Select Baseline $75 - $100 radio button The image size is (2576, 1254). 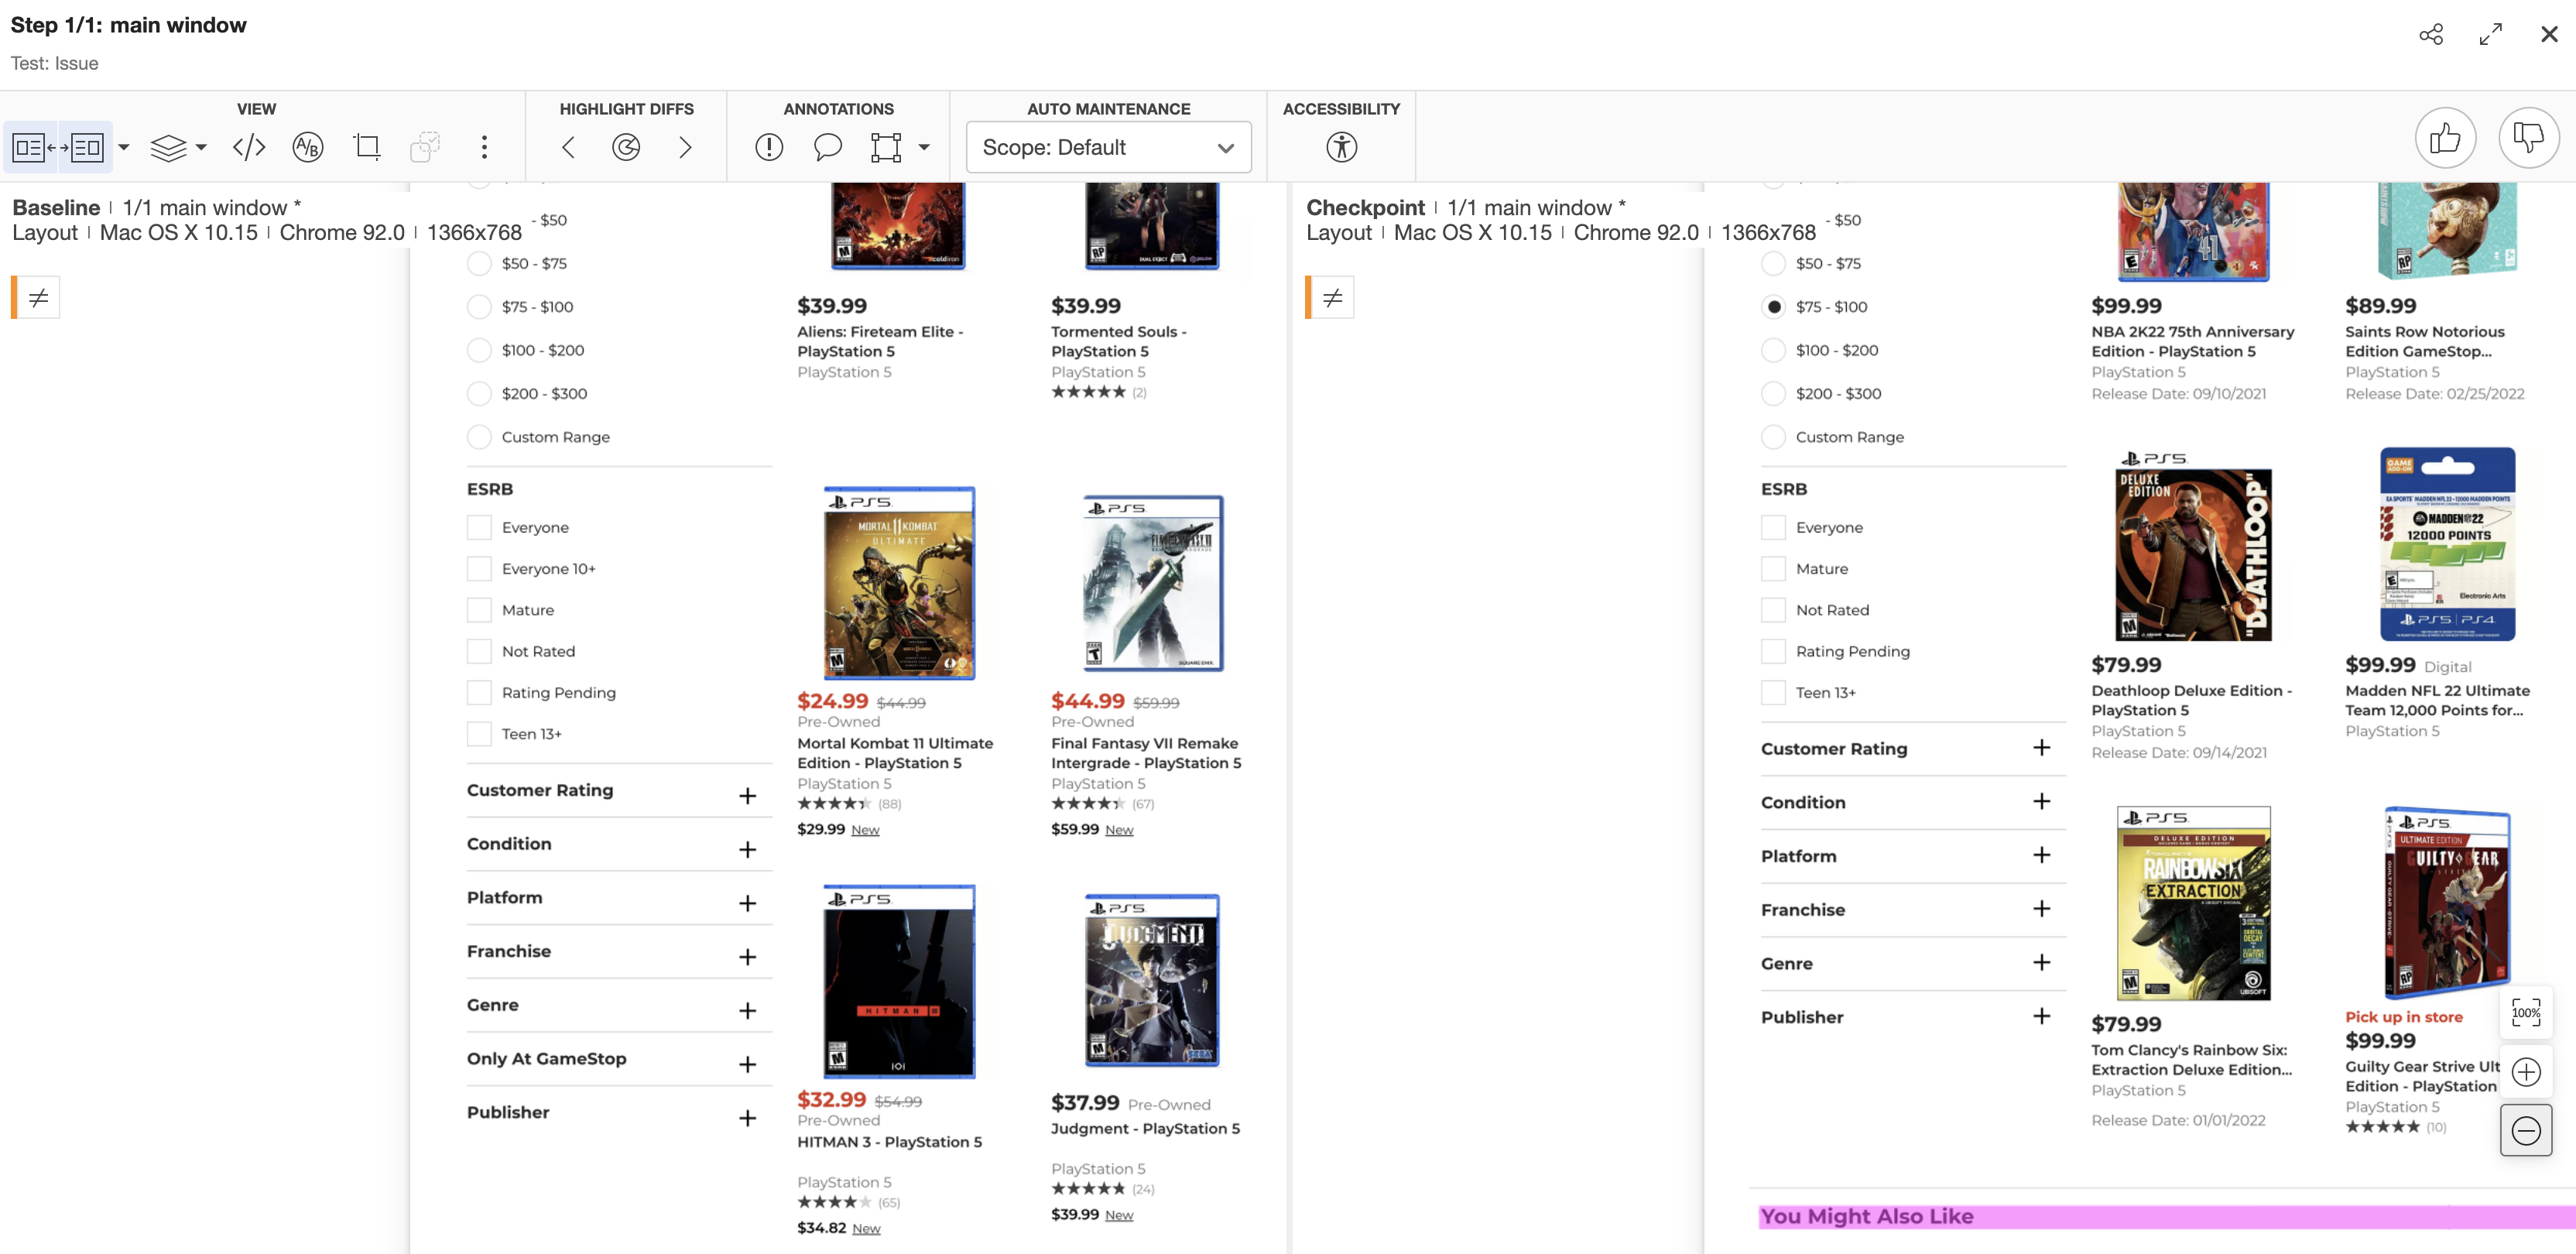tap(479, 307)
